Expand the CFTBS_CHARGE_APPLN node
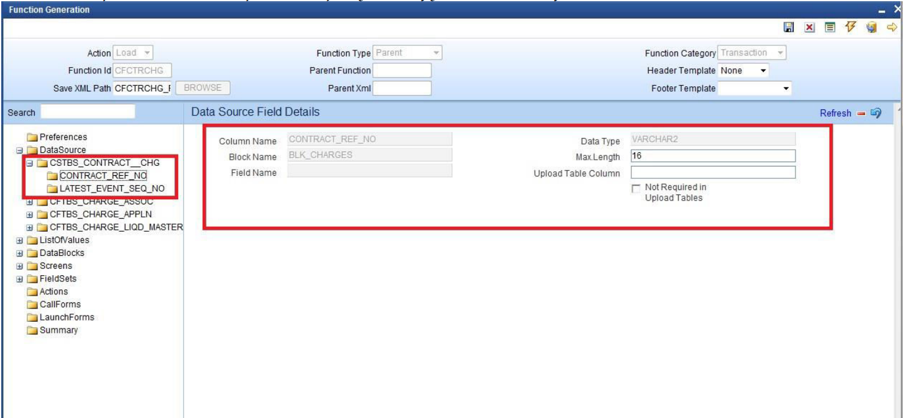This screenshot has height=418, width=903. (30, 215)
